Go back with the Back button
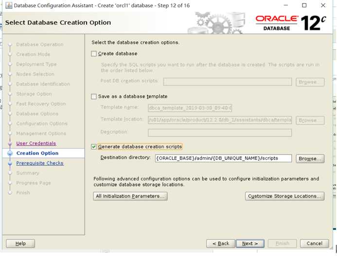 pyautogui.click(x=221, y=243)
